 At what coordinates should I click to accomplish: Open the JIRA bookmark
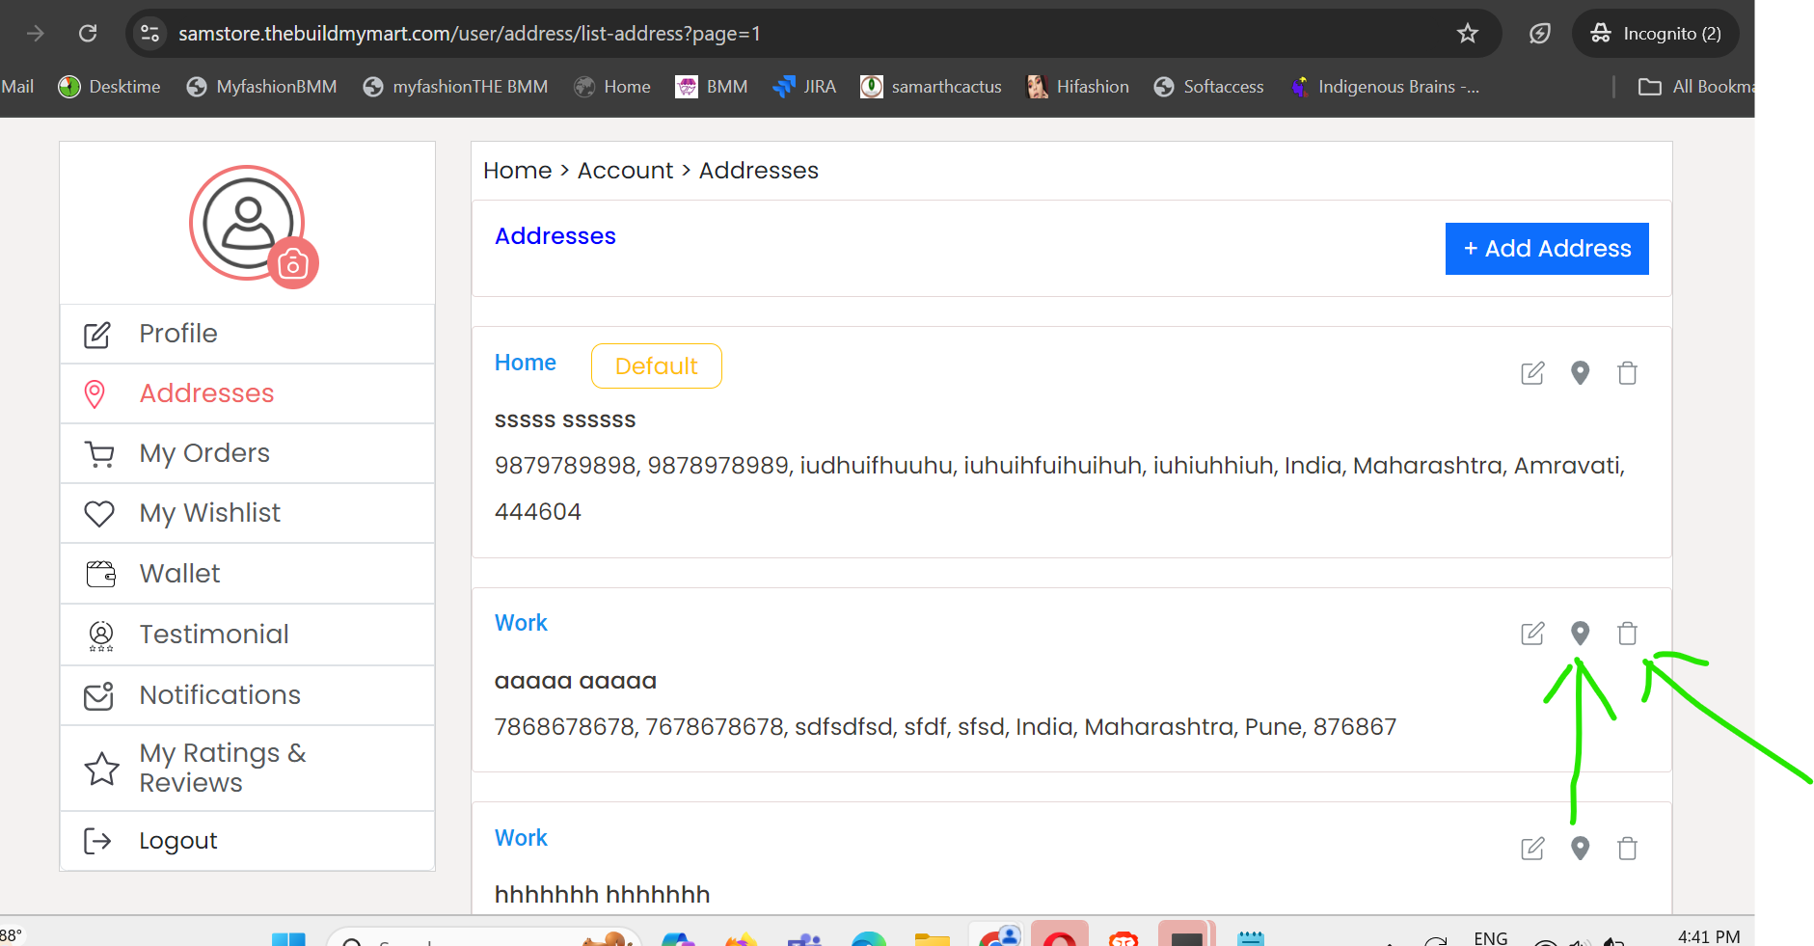(x=804, y=87)
